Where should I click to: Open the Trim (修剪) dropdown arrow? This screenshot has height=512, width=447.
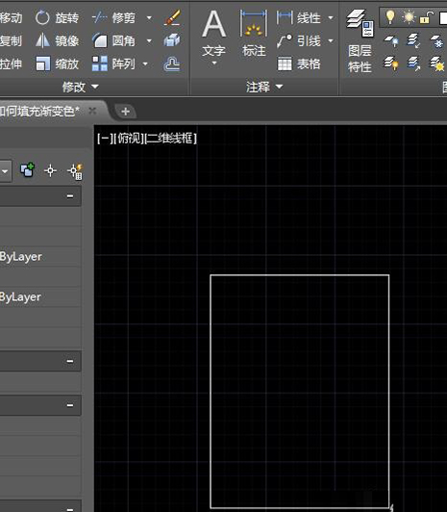point(149,17)
